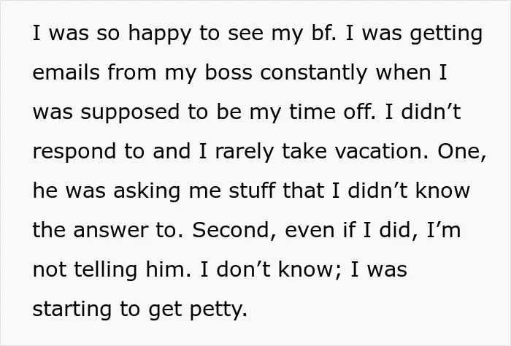Select the word "One," in the text
This screenshot has height=346, width=511.
(461, 152)
